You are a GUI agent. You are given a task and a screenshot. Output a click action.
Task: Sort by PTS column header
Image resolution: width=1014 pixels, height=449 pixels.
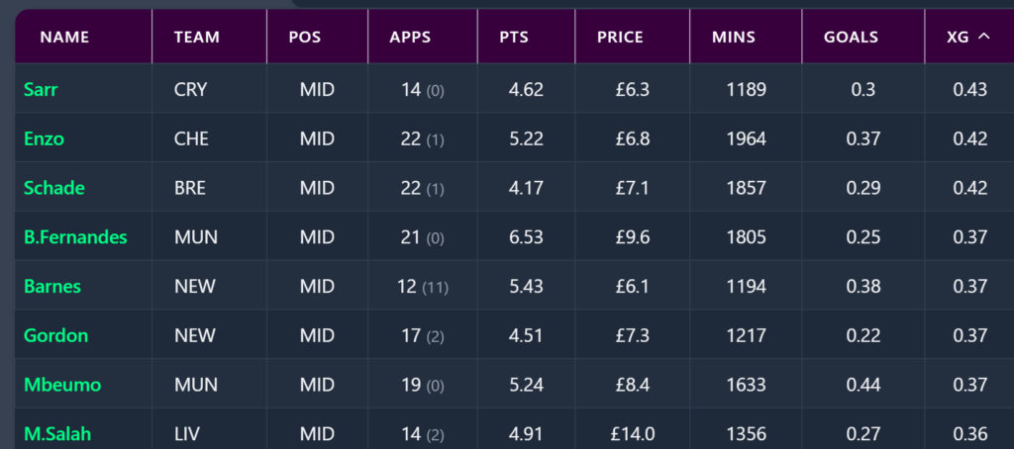tap(515, 38)
